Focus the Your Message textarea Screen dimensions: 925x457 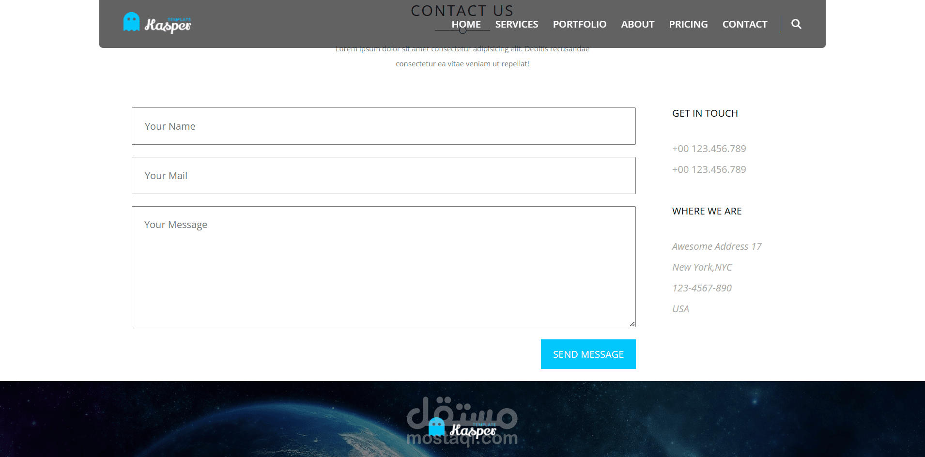(x=384, y=267)
